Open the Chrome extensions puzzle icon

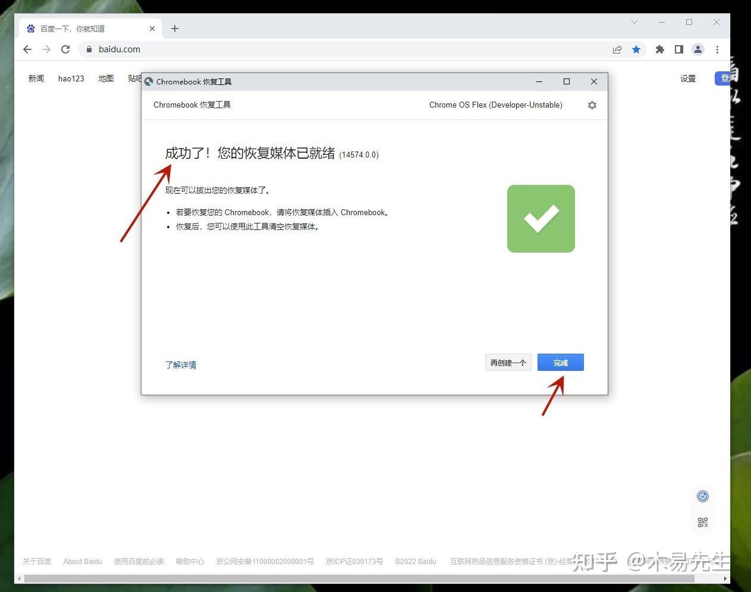pyautogui.click(x=659, y=49)
